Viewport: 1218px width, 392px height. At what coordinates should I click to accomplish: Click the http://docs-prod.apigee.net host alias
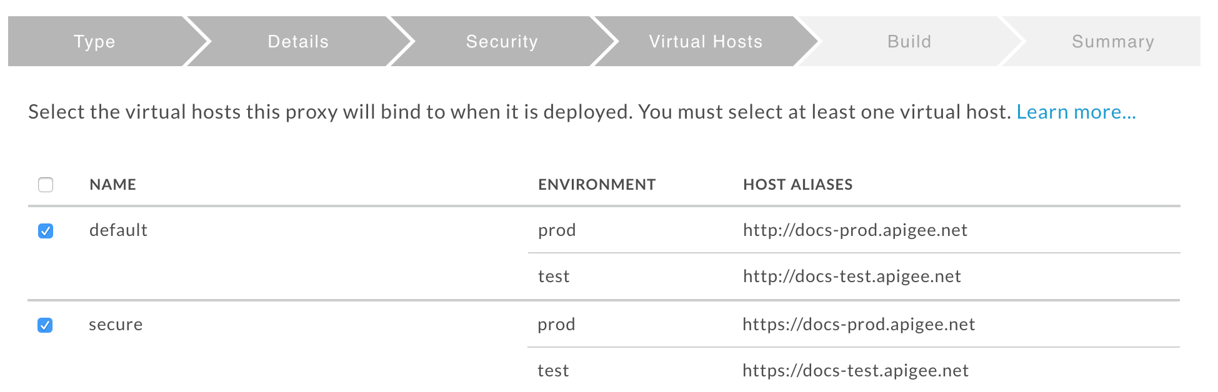click(855, 230)
